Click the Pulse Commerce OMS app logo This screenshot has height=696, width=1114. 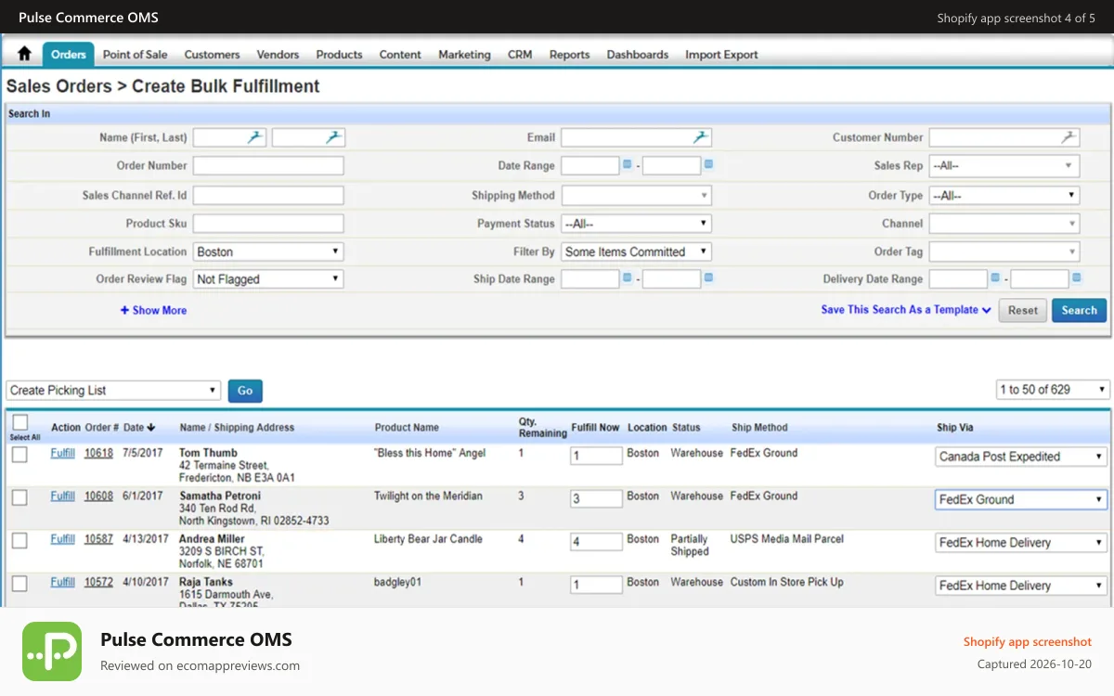[52, 651]
